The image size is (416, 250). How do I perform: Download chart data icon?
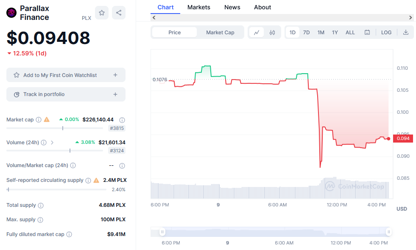coord(406,32)
